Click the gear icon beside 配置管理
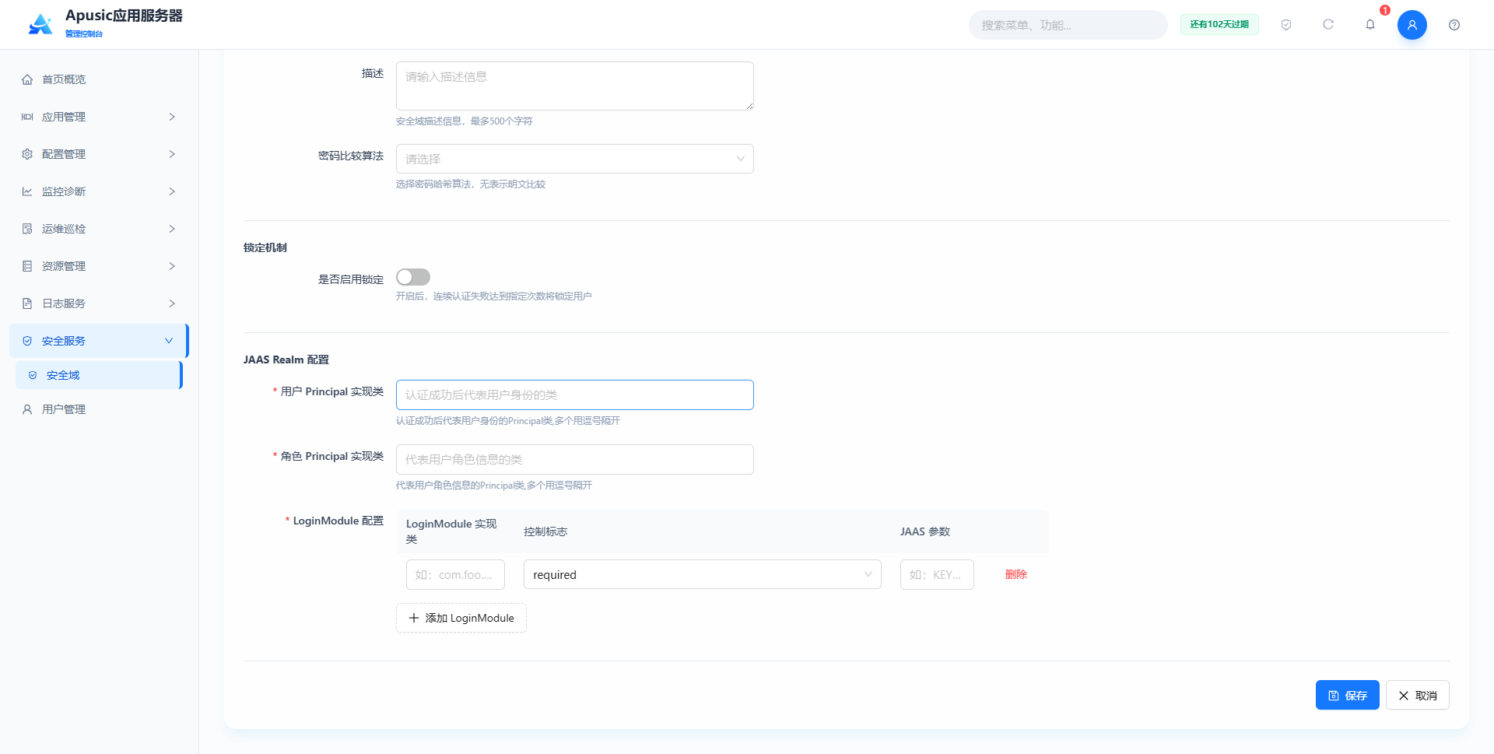The width and height of the screenshot is (1494, 754). [27, 154]
